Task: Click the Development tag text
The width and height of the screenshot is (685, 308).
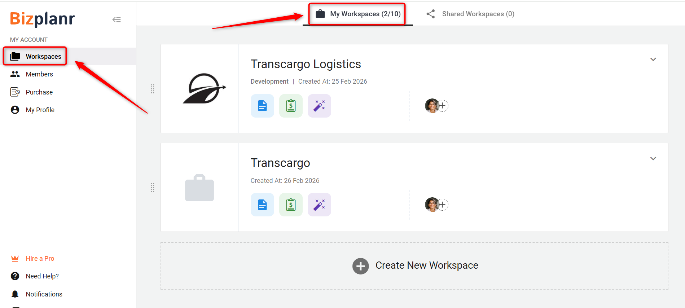Action: (269, 82)
